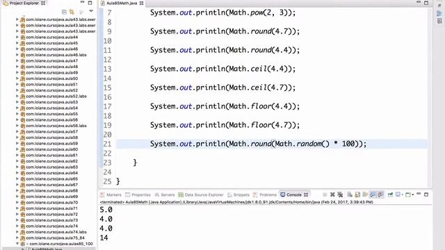Close the AulaB5Math.java editor tab
445x250 pixels.
pos(141,3)
